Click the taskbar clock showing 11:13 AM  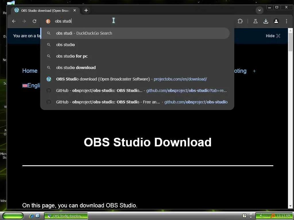click(x=283, y=216)
